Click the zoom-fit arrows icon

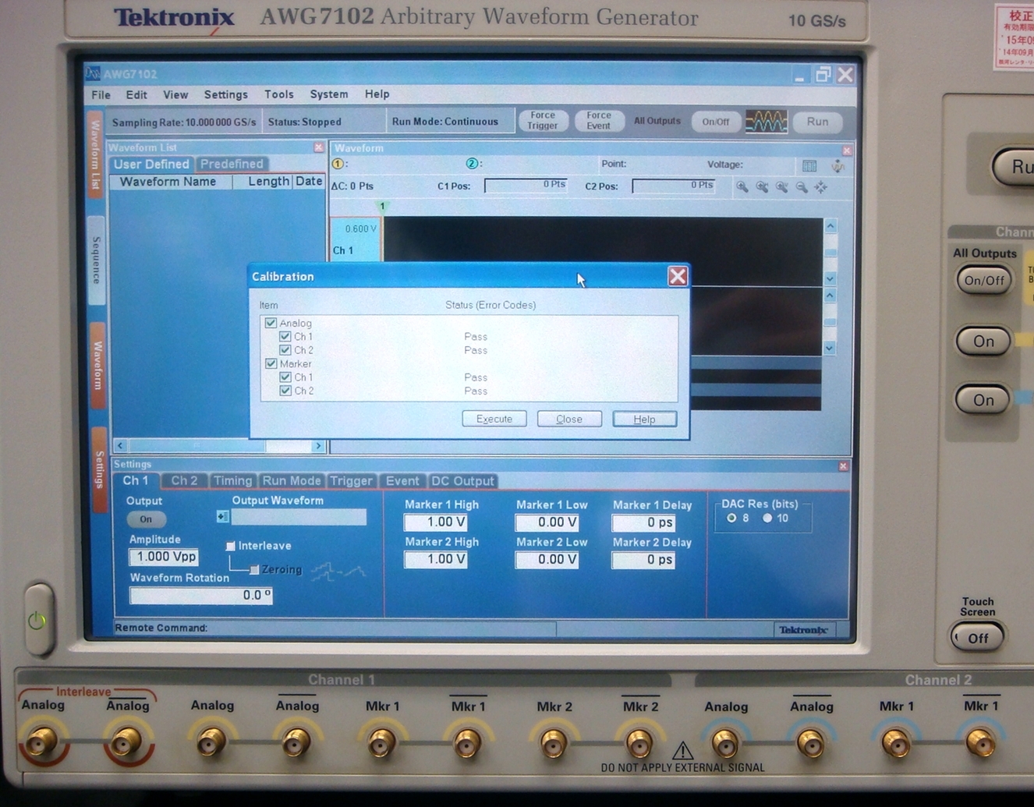pyautogui.click(x=821, y=187)
